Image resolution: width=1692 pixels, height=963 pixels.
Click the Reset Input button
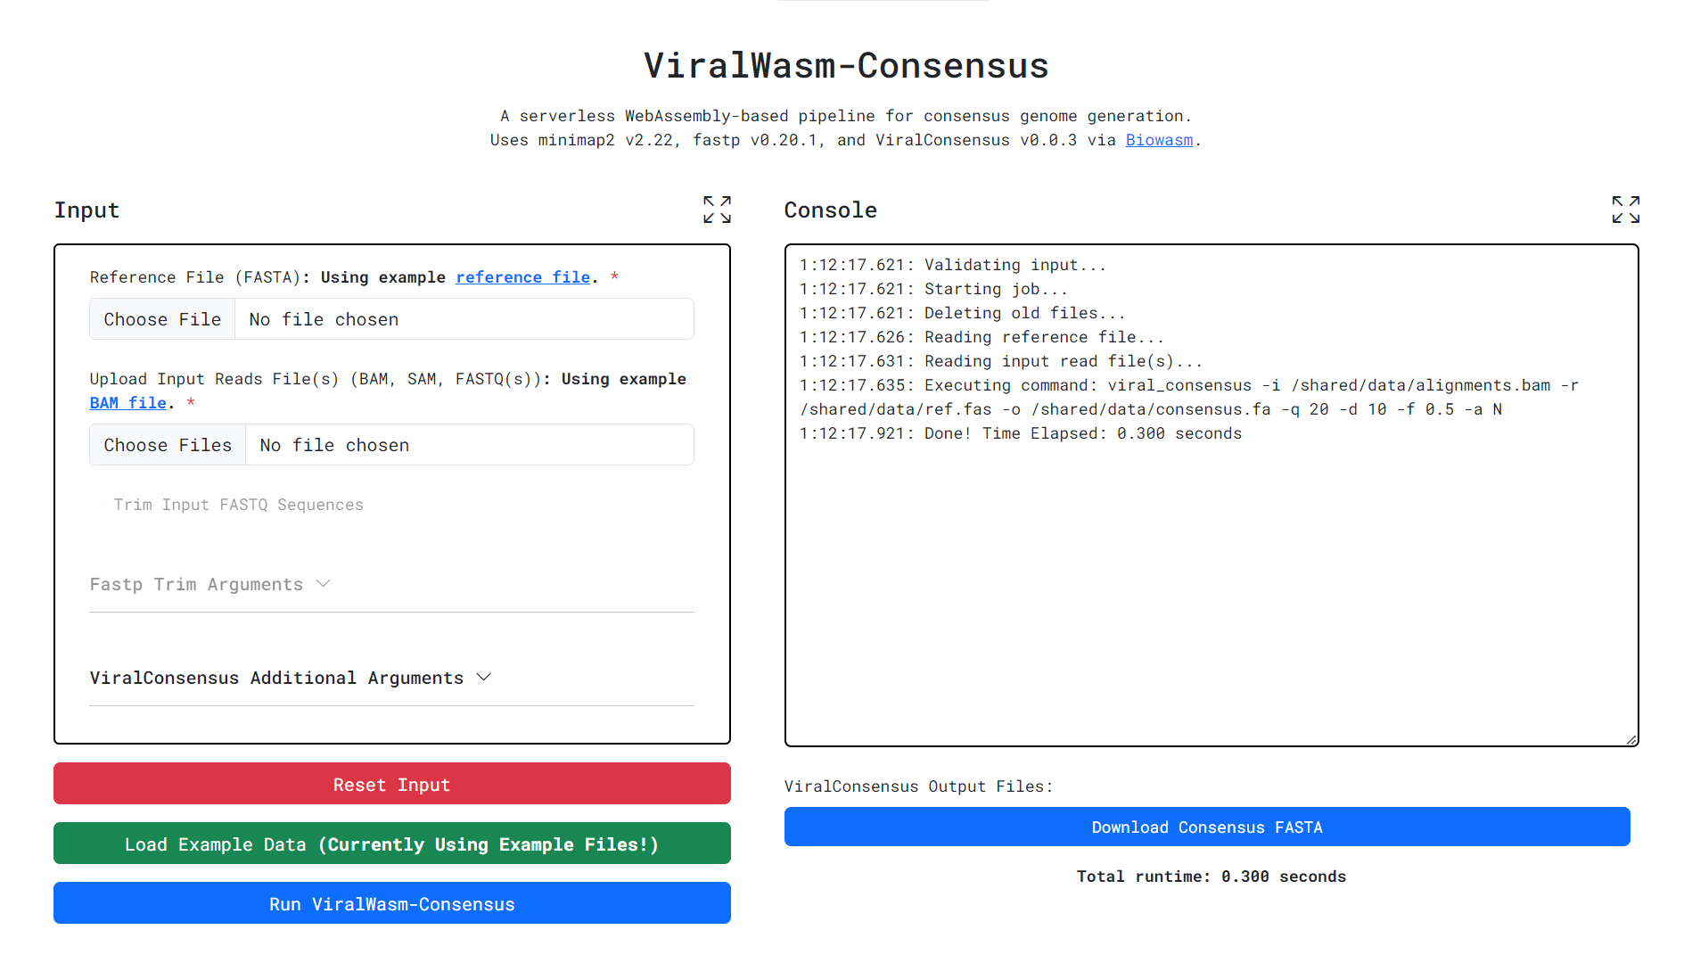point(391,784)
